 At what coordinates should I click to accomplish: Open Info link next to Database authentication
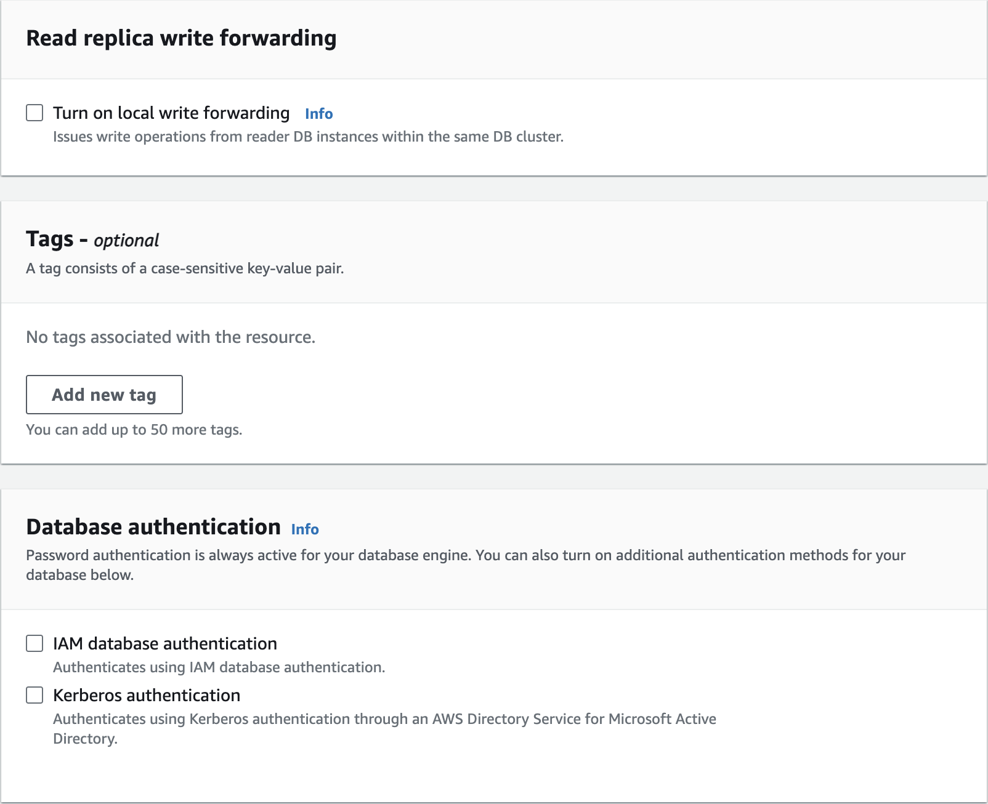click(304, 529)
